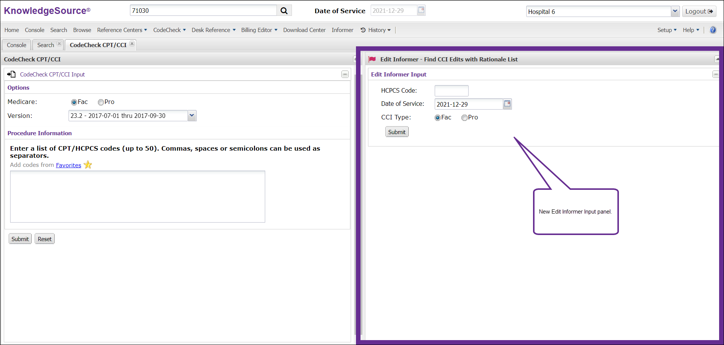Click the Logout button
The image size is (724, 345).
[699, 11]
